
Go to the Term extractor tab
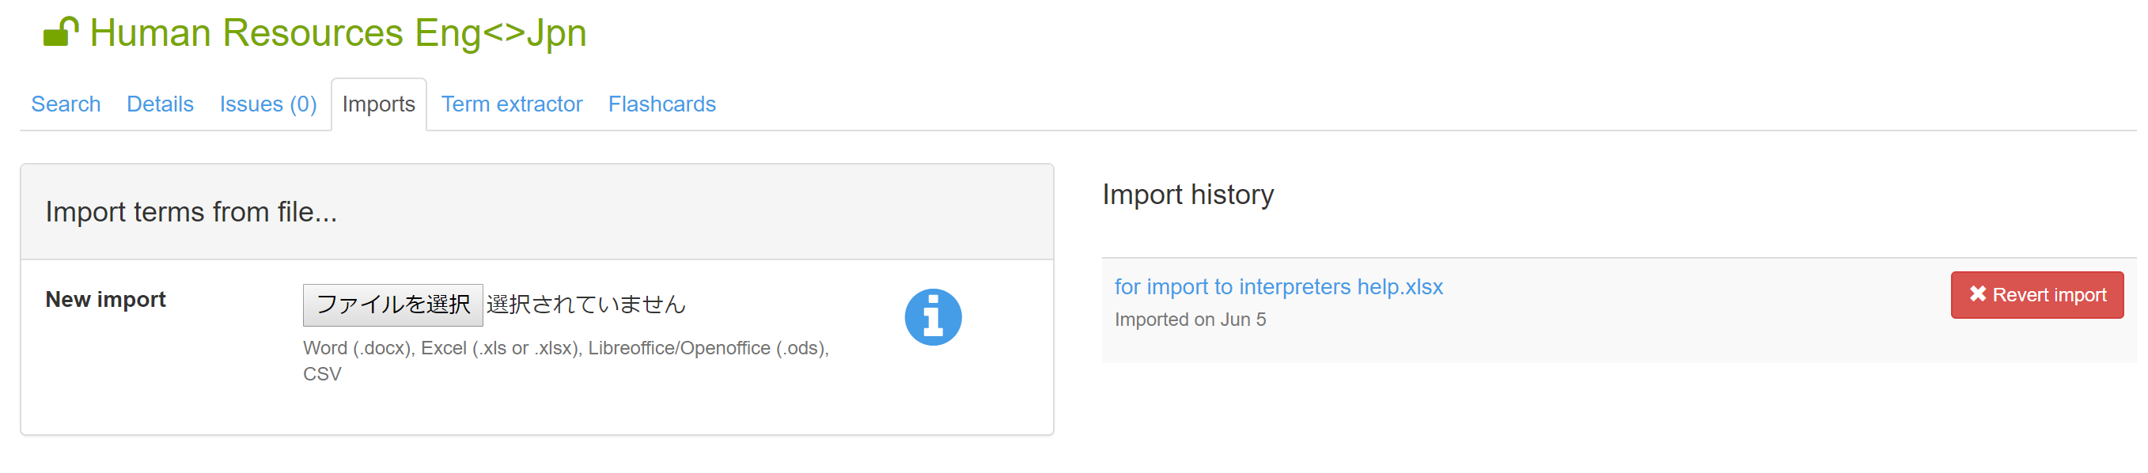(x=511, y=104)
